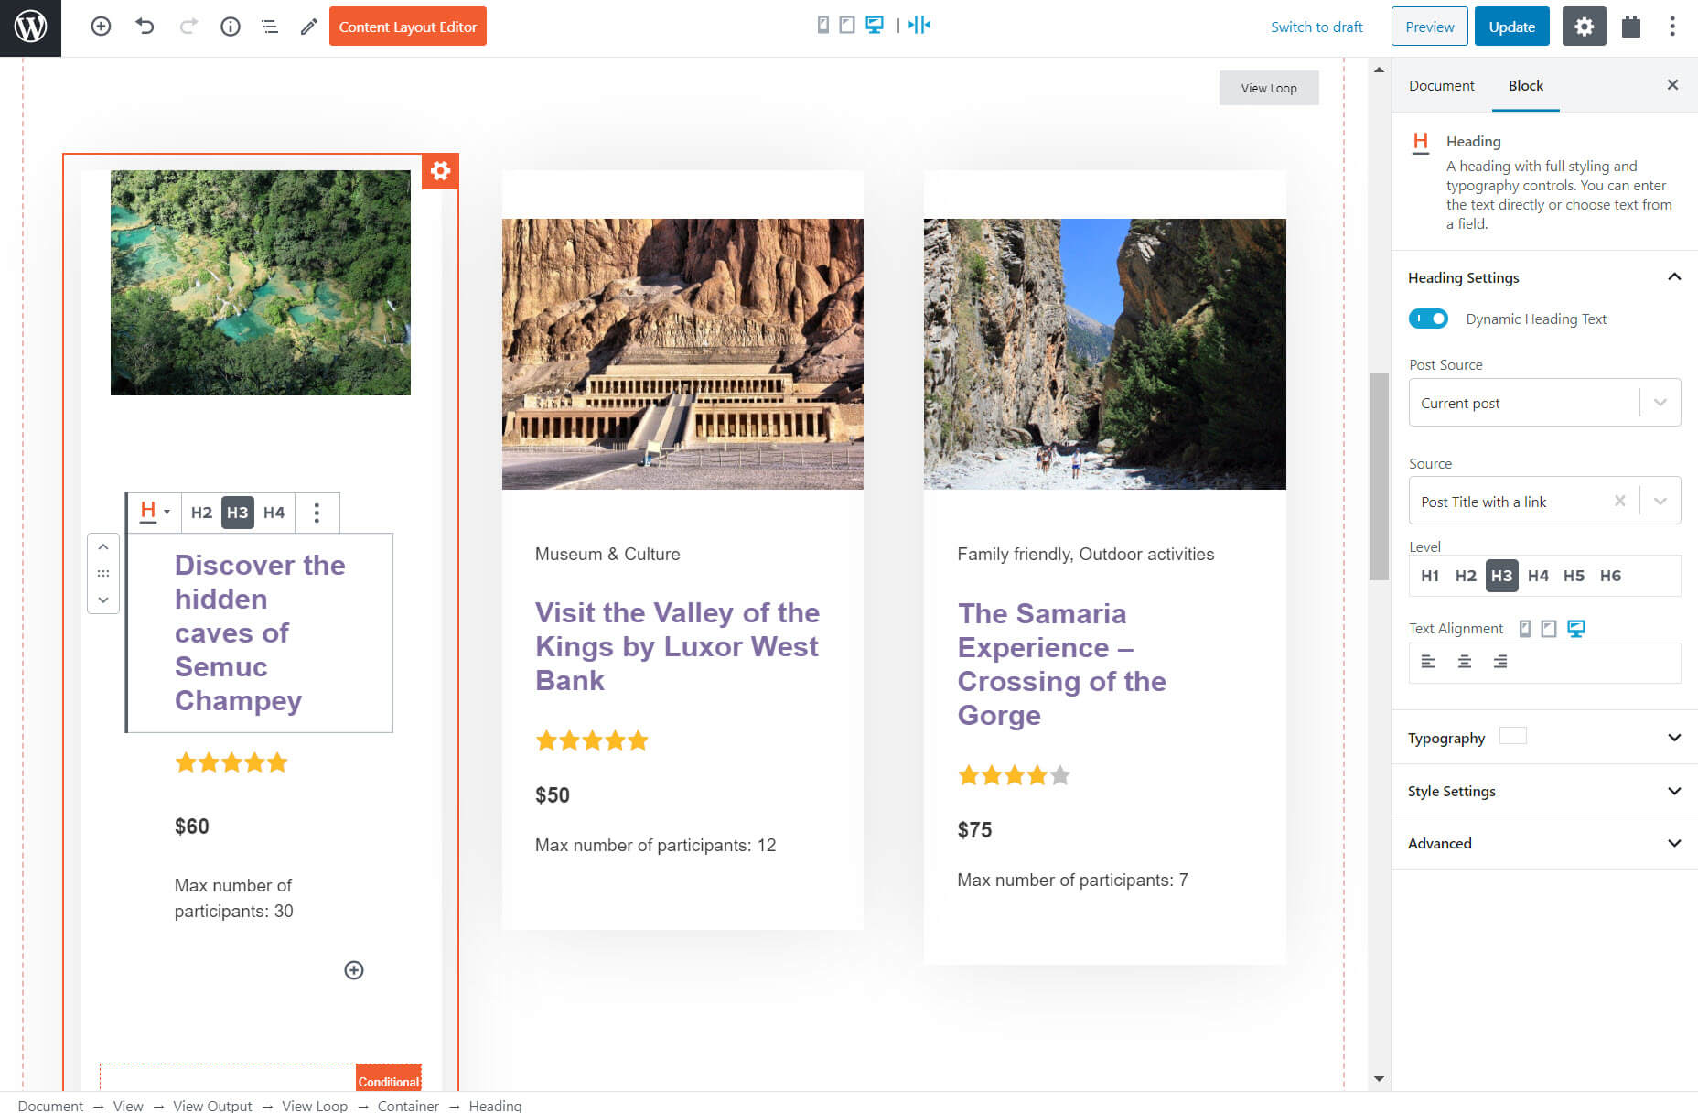This screenshot has width=1698, height=1113.
Task: Switch to the Block tab
Action: (x=1525, y=85)
